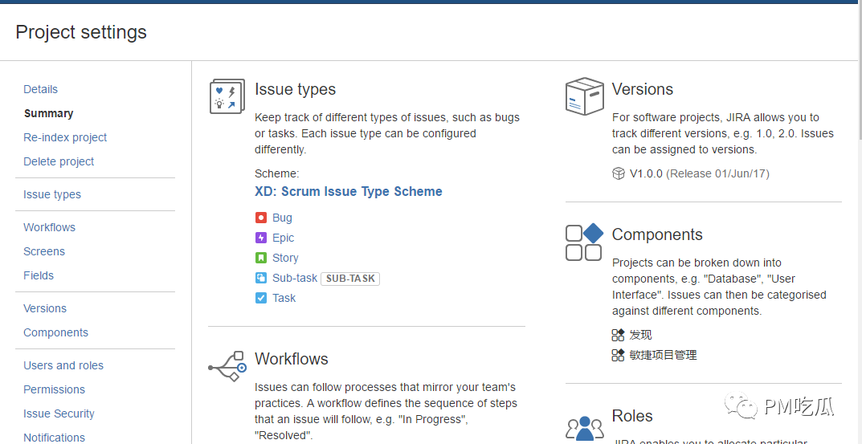Go to Re-index project in sidebar
This screenshot has width=862, height=444.
point(65,137)
